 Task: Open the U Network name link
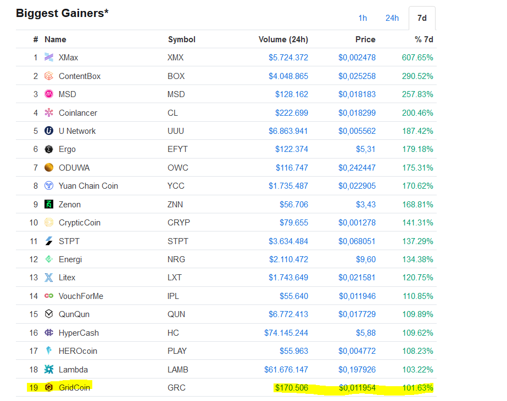click(x=77, y=131)
